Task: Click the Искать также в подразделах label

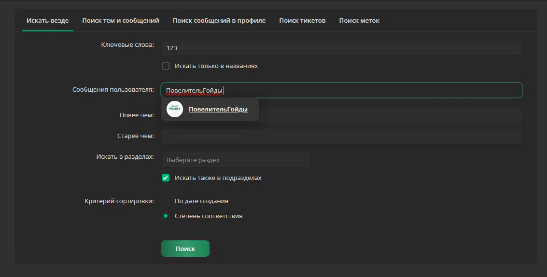Action: pos(218,178)
